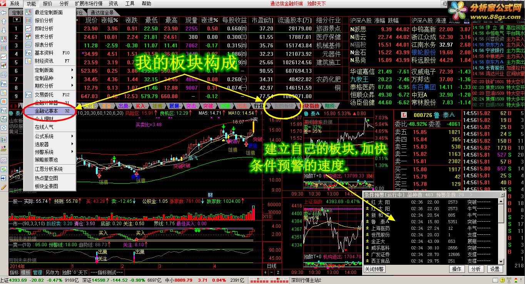Open 财经资讯 F7 menu entry
The height and width of the screenshot is (284, 525).
coord(50,61)
